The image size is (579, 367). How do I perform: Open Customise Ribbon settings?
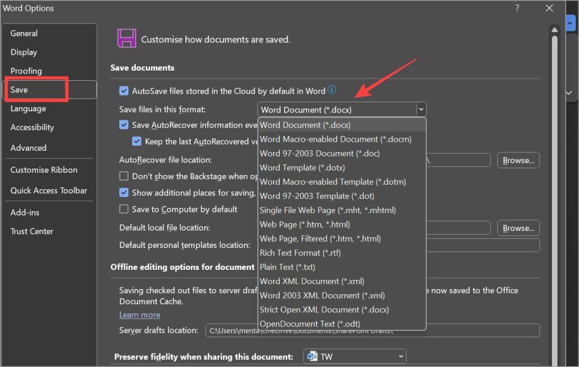click(50, 170)
